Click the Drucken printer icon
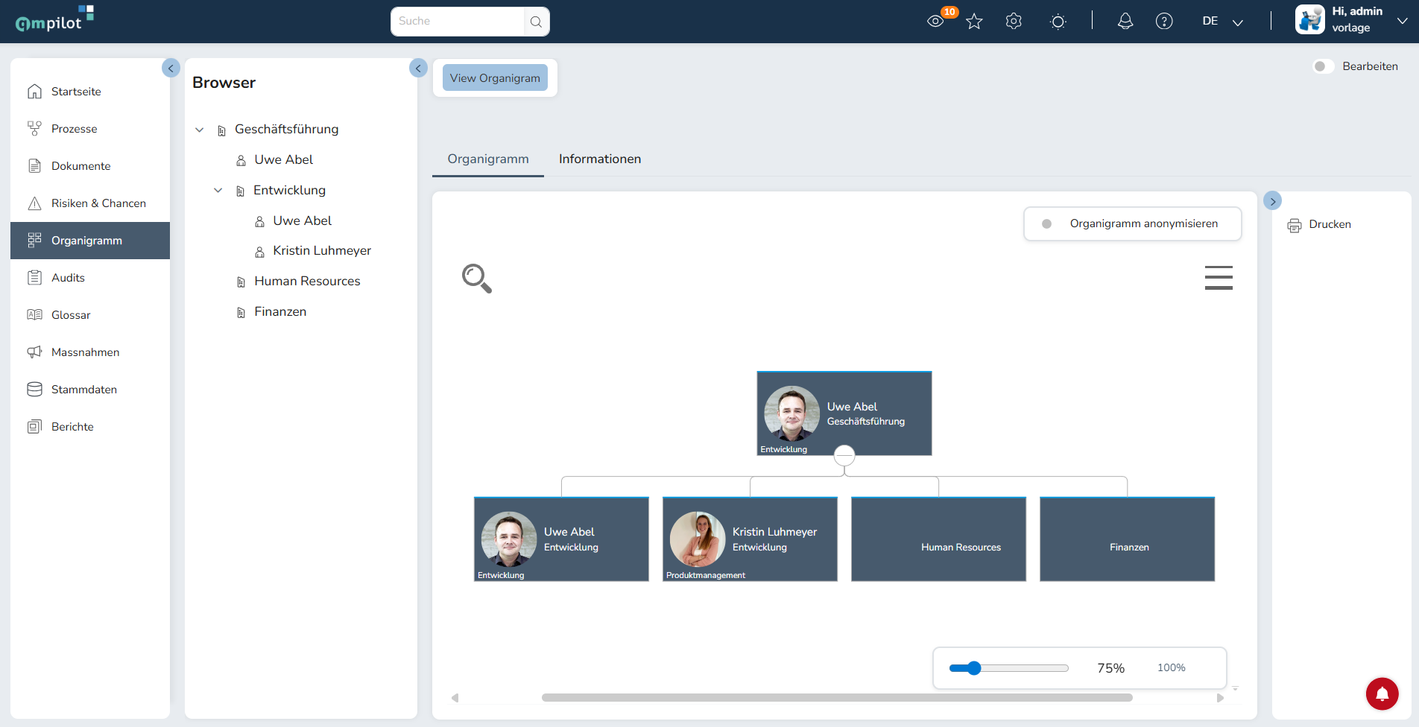 [x=1295, y=225]
